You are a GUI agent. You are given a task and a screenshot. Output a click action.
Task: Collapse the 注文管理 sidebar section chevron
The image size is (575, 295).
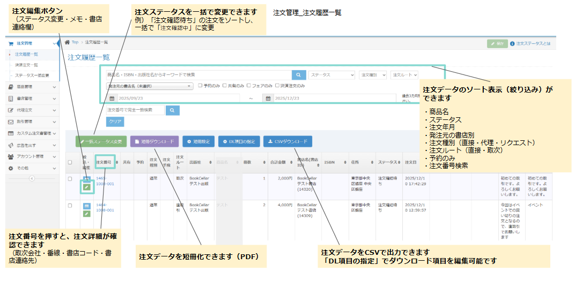(54, 43)
